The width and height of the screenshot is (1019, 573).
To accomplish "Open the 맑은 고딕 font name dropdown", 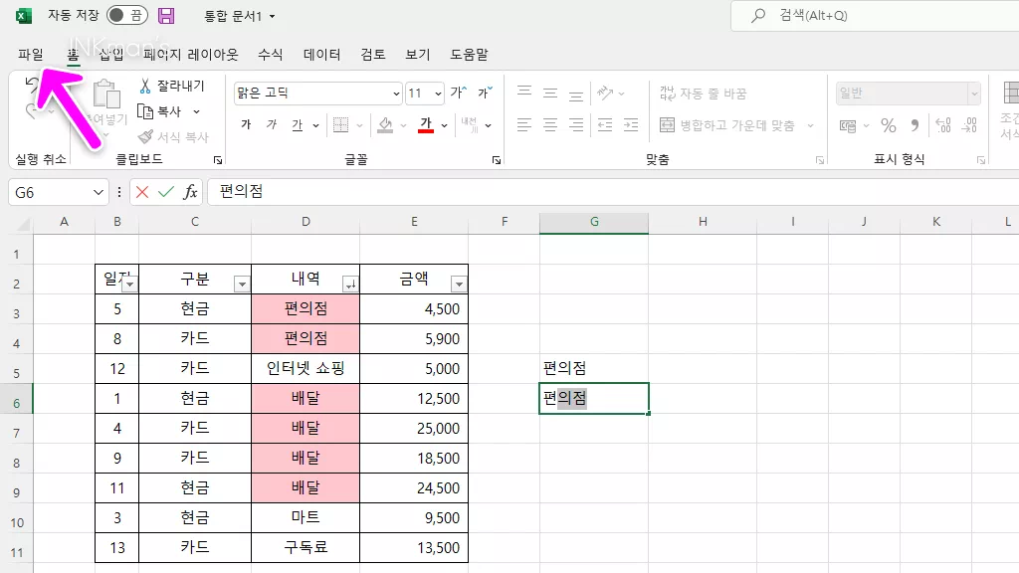I will (x=396, y=94).
